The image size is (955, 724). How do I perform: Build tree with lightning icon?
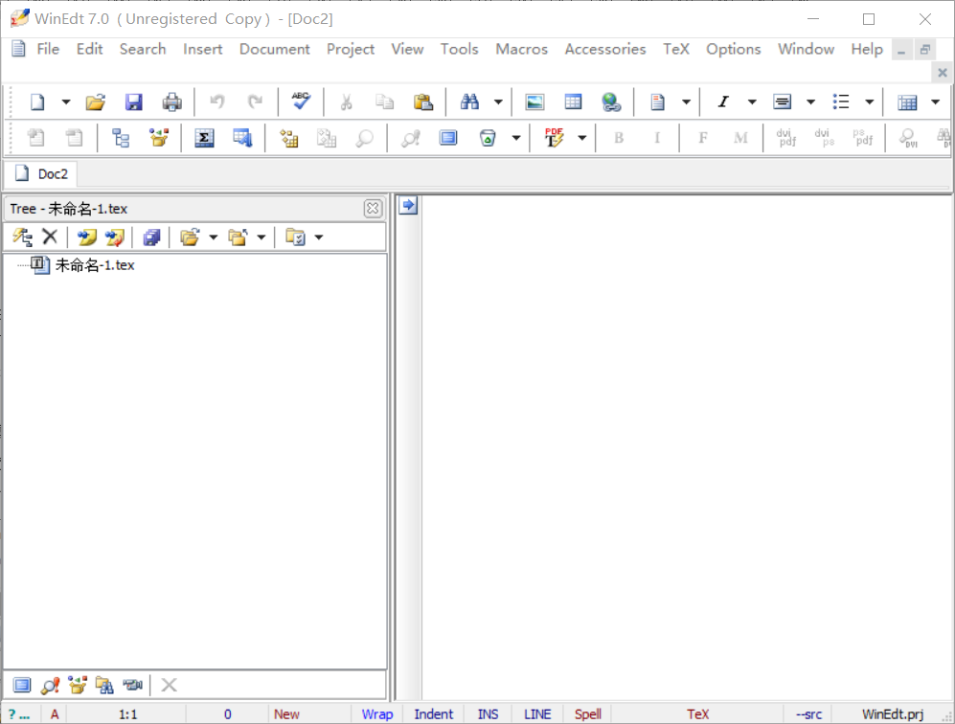23,237
